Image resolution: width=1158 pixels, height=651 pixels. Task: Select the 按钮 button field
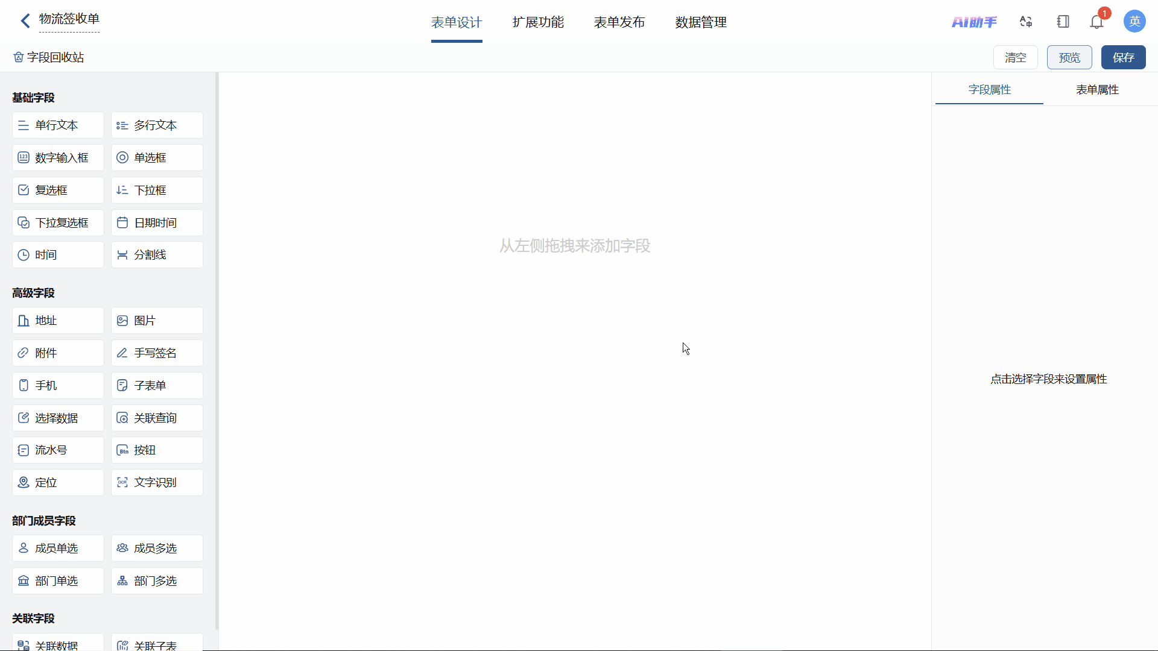[157, 450]
